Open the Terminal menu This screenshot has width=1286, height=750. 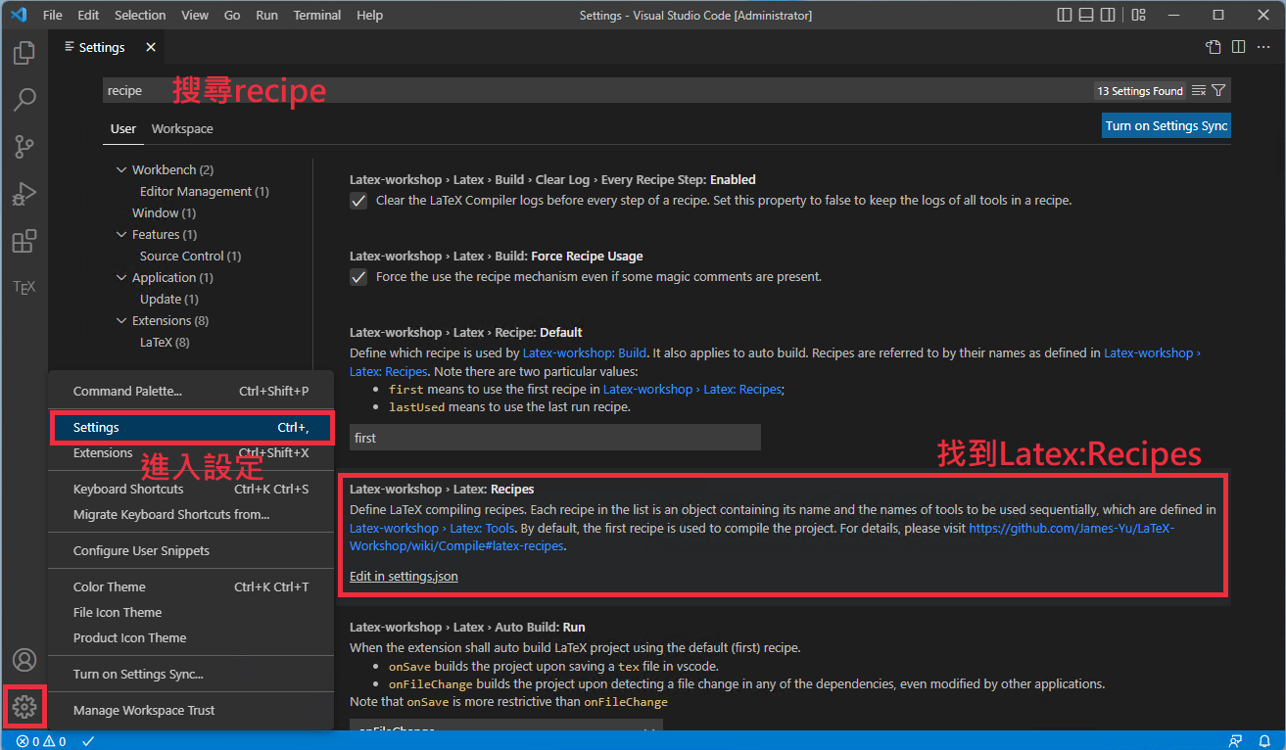point(315,15)
